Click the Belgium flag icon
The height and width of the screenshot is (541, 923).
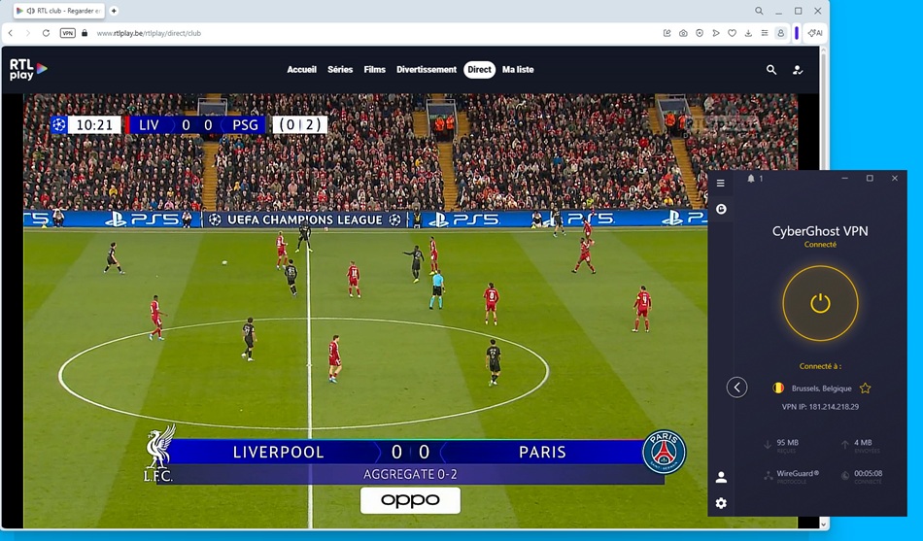point(778,388)
